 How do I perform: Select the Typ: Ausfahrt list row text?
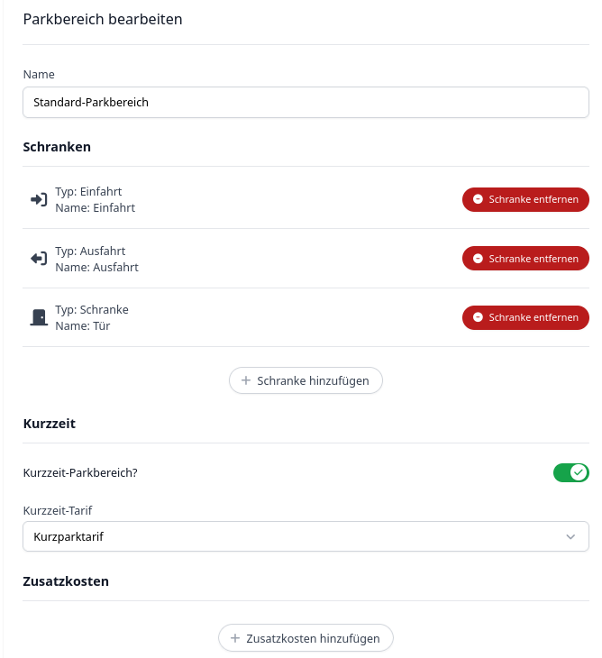click(90, 251)
